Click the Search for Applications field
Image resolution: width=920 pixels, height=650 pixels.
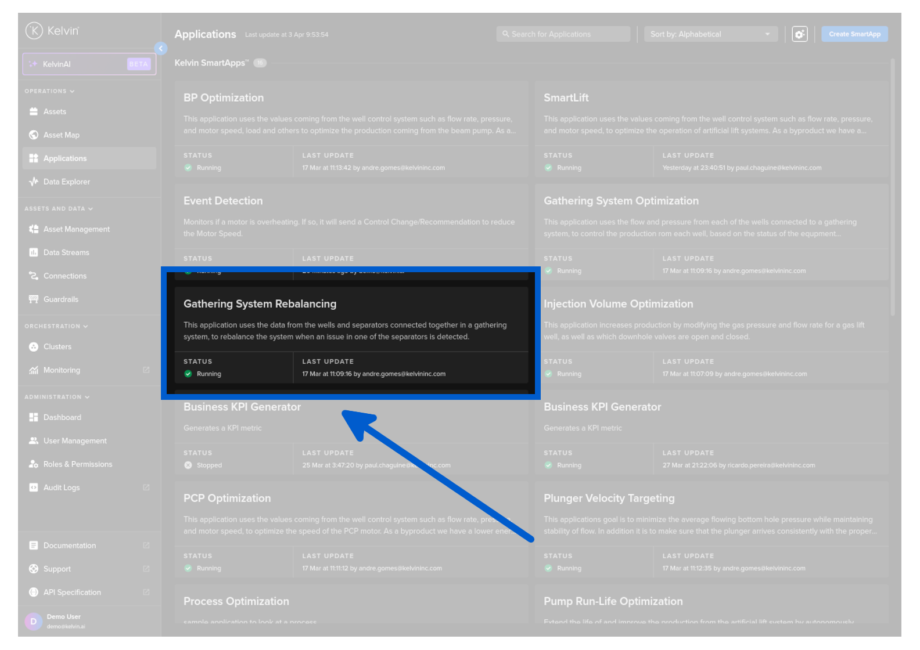click(563, 34)
